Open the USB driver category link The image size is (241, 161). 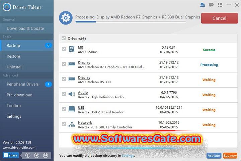coord(81,108)
